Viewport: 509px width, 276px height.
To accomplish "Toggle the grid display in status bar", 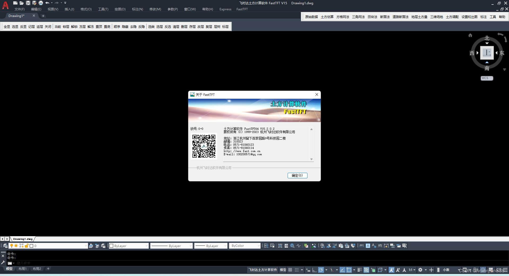I will [290, 270].
